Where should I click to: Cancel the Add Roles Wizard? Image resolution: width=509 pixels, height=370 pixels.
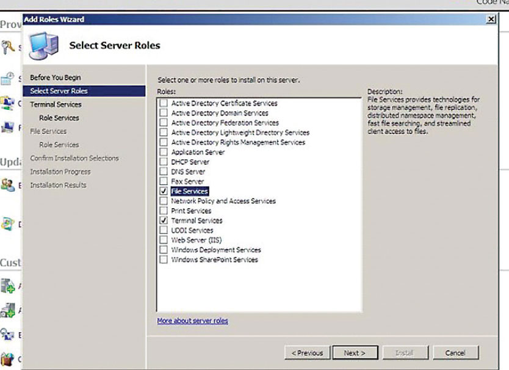click(455, 353)
